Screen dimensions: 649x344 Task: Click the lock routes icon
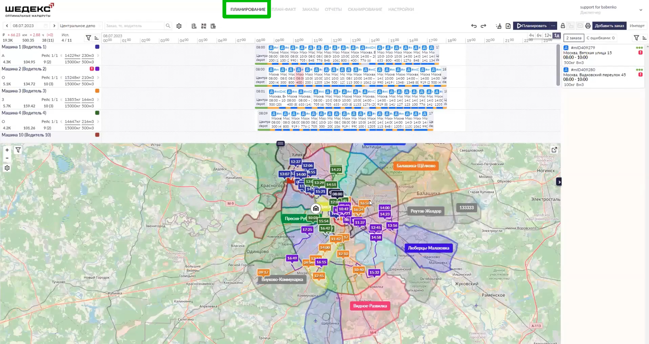click(563, 26)
